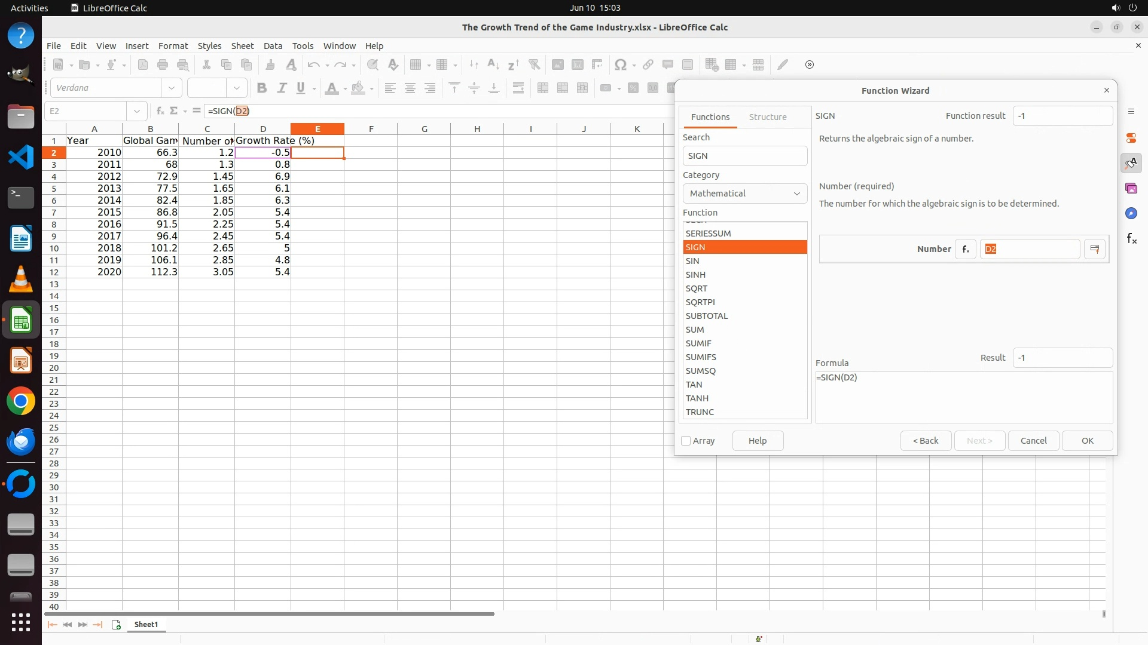Click the font color swatch icon

(x=332, y=88)
